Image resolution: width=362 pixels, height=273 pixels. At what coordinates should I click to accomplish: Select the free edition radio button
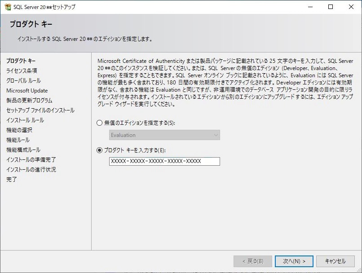(x=100, y=123)
